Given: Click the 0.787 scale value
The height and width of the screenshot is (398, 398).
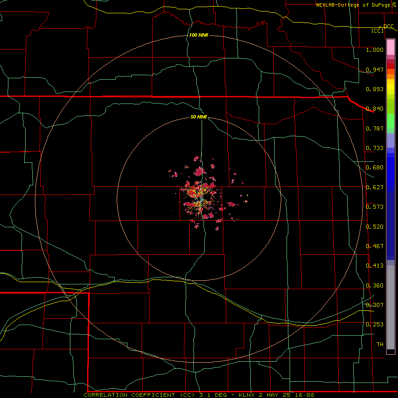Looking at the screenshot, I should click(x=375, y=128).
